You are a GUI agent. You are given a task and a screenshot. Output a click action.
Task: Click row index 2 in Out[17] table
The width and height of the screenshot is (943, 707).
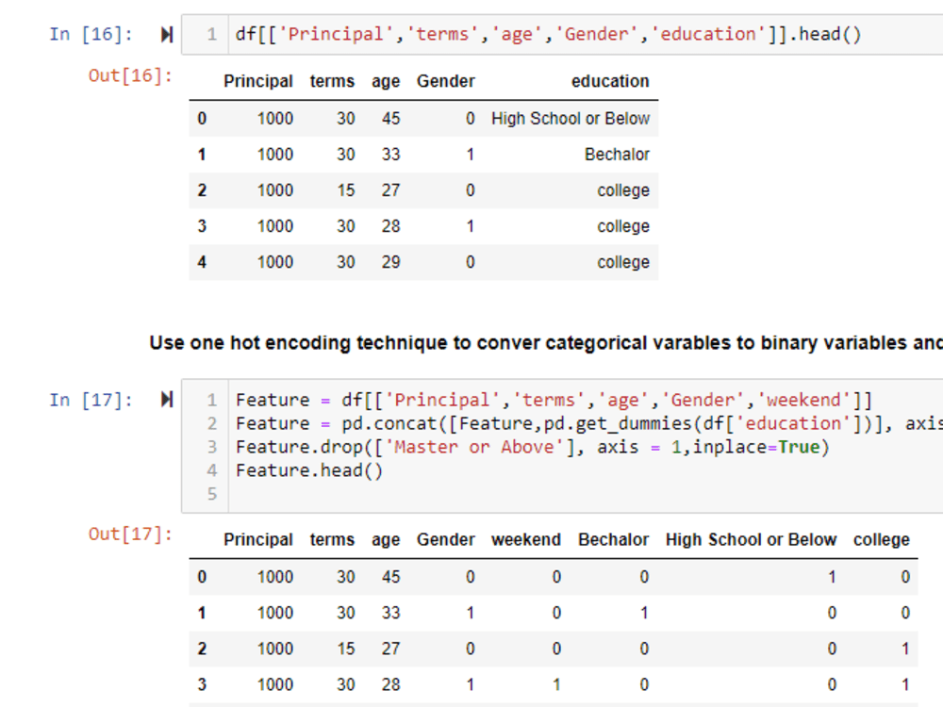point(202,649)
